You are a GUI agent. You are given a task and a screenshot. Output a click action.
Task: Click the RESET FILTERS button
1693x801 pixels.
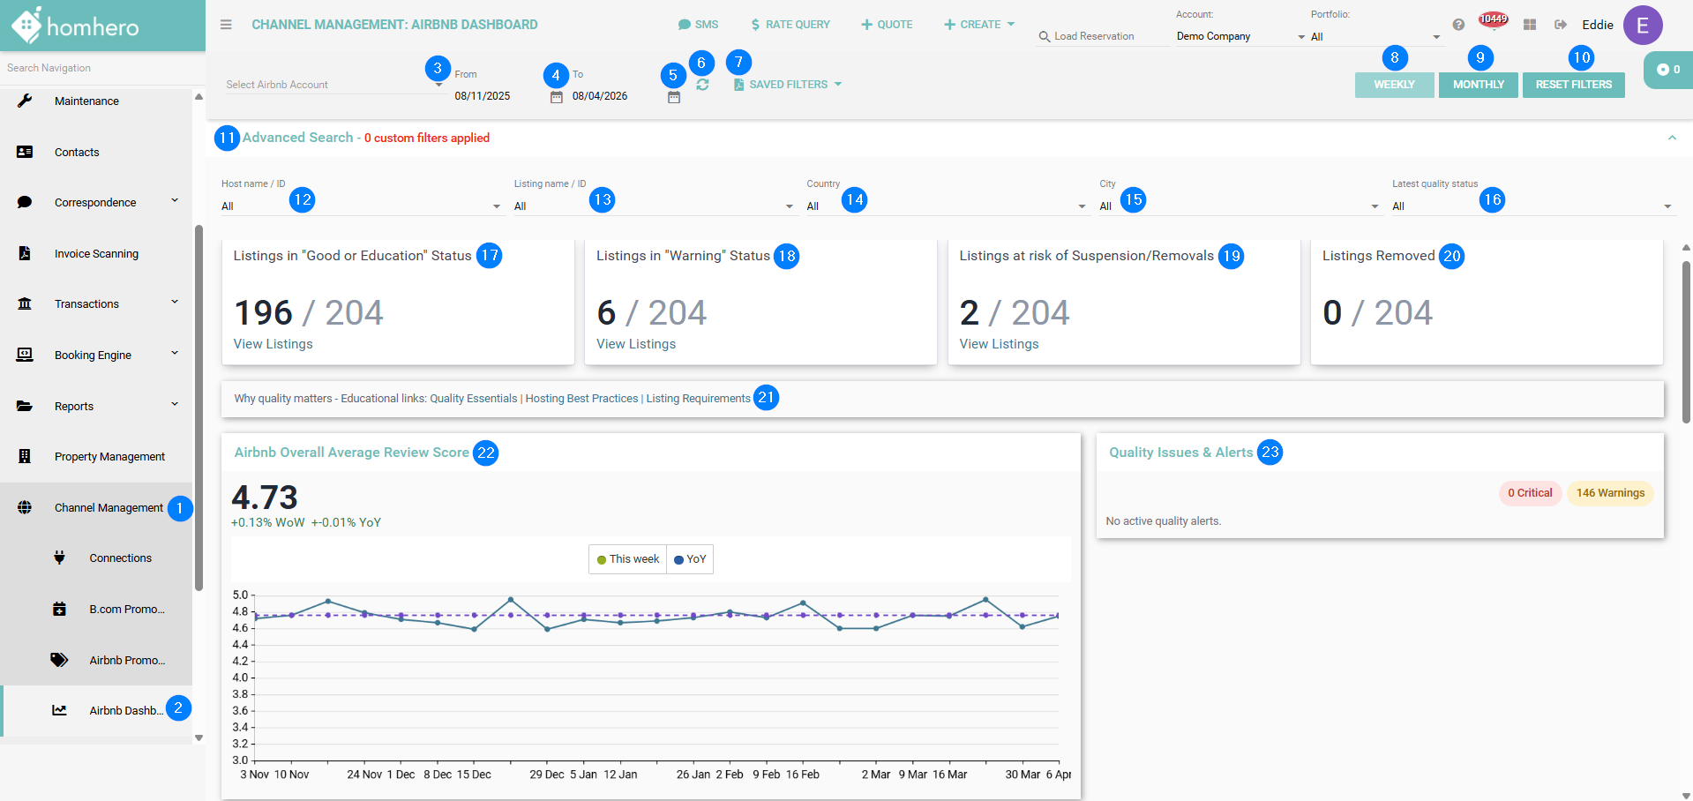tap(1573, 85)
